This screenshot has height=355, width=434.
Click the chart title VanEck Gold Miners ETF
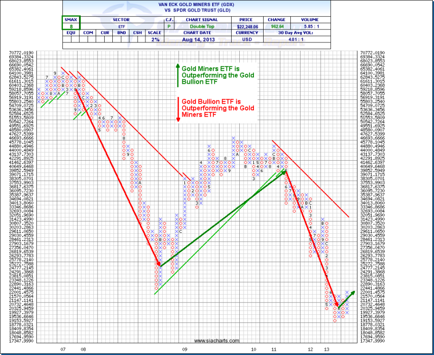coord(217,4)
